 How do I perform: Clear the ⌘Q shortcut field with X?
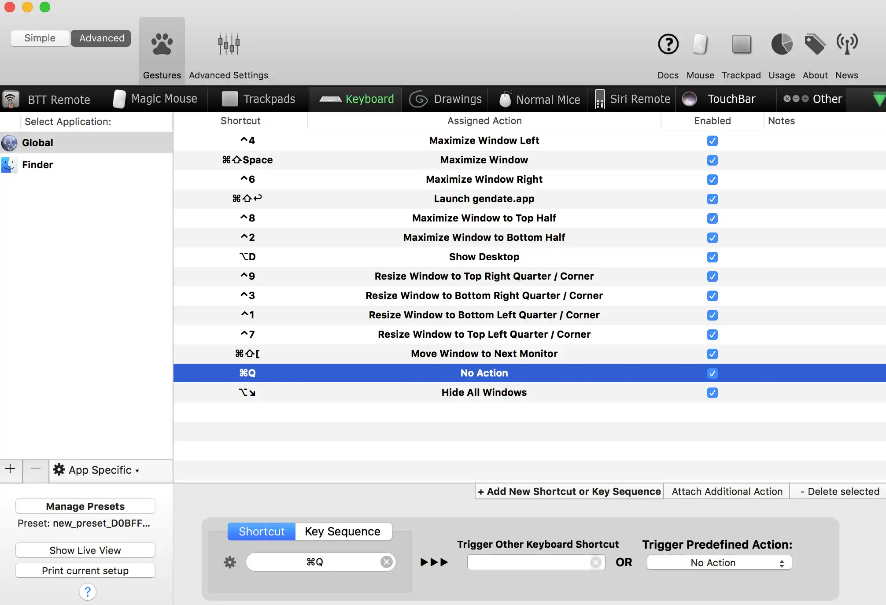tap(386, 562)
